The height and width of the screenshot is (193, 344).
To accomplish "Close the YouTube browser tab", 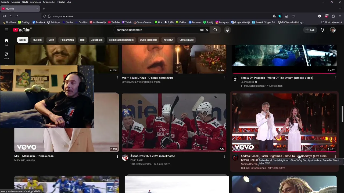I will (37, 9).
